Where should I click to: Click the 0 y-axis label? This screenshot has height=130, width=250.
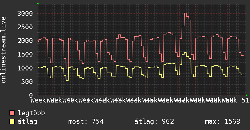coord(31,95)
